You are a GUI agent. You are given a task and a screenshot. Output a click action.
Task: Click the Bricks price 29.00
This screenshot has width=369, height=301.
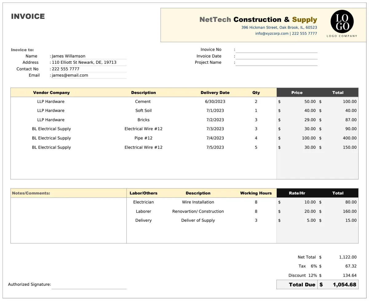310,120
